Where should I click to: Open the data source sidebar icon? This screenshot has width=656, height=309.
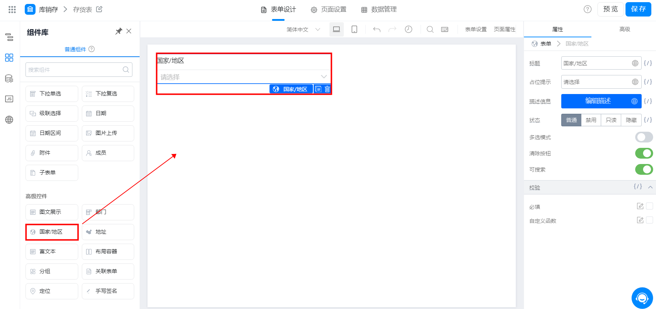pyautogui.click(x=9, y=78)
